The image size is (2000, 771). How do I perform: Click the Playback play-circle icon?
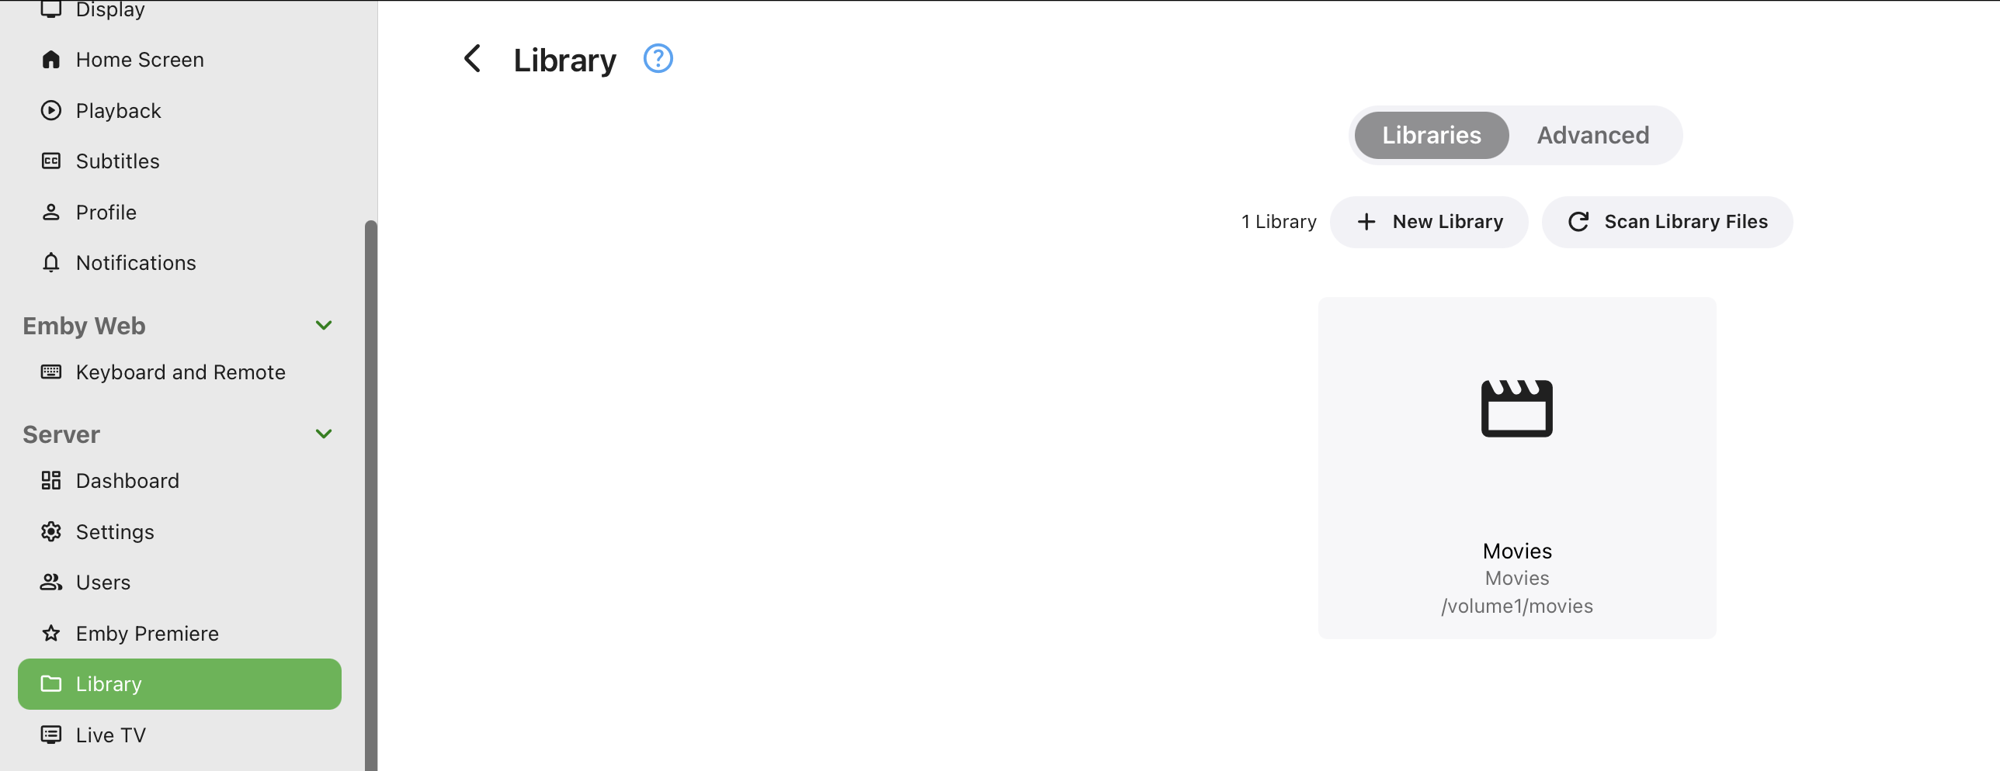(x=51, y=111)
